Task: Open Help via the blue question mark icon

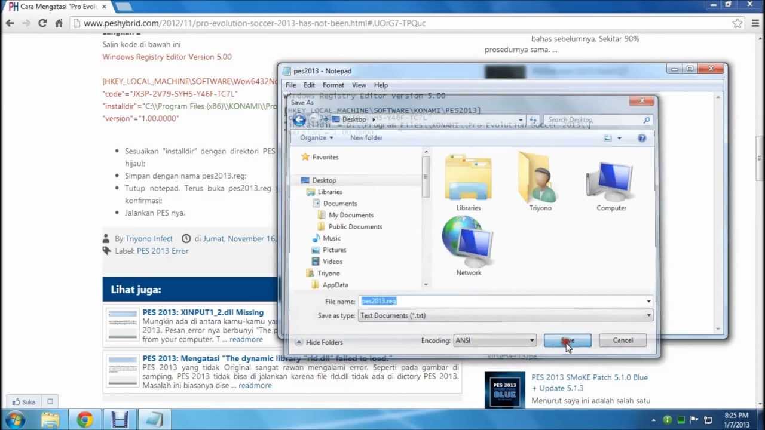Action: point(642,138)
